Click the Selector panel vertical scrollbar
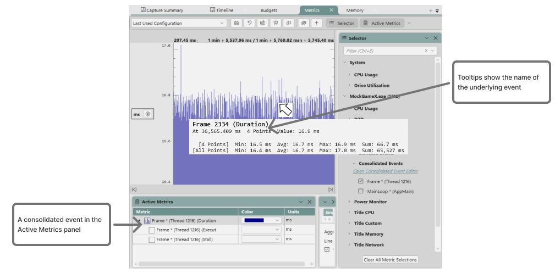This screenshot has width=555, height=273. pos(438,144)
